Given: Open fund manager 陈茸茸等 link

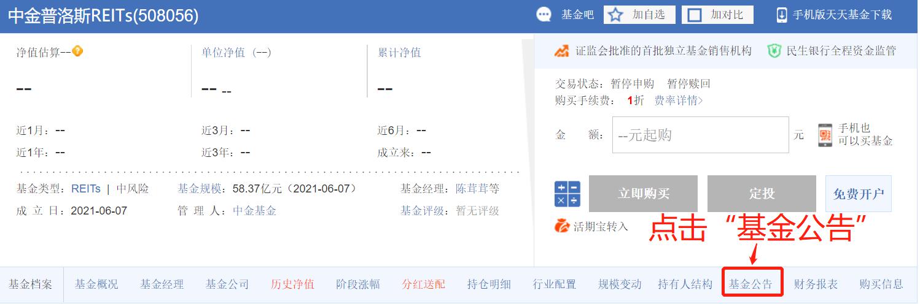Looking at the screenshot, I should coord(477,189).
